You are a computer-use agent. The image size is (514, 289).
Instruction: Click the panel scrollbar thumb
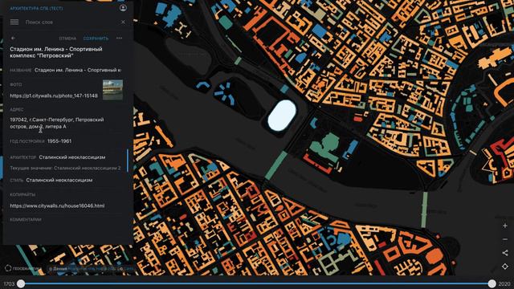click(127, 161)
